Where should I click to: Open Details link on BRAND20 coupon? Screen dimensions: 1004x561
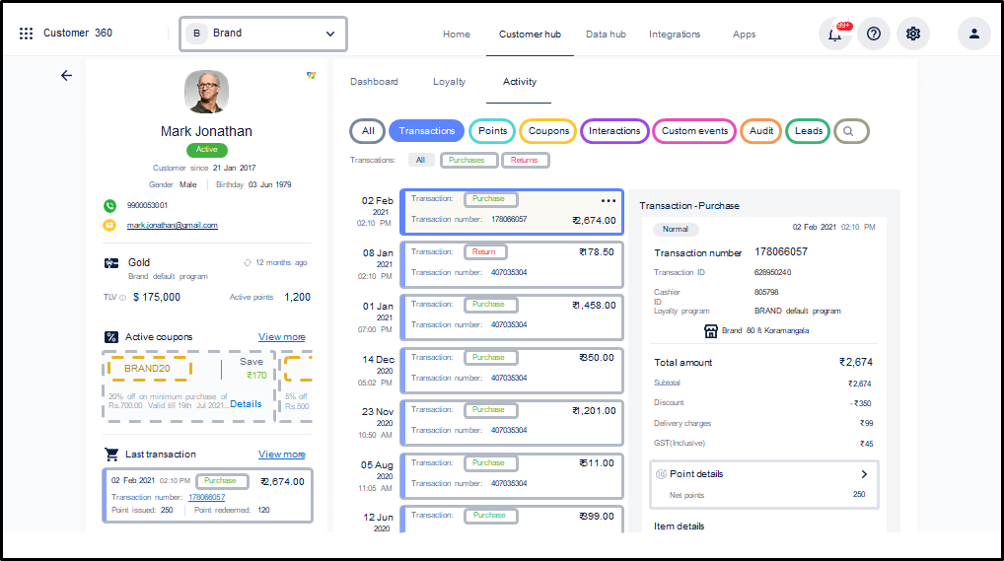click(x=246, y=404)
